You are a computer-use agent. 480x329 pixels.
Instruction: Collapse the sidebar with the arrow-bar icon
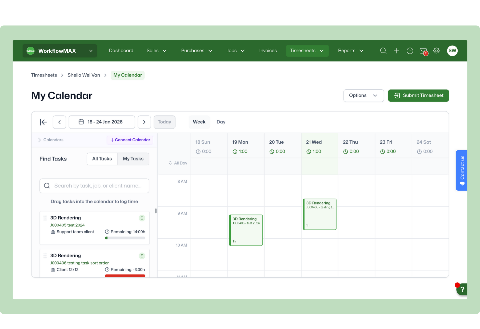point(43,122)
